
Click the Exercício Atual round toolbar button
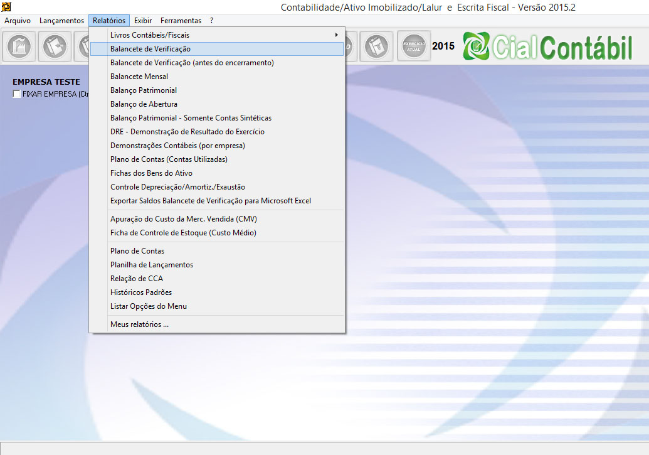tap(414, 46)
